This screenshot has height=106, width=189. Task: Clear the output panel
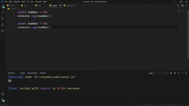pos(171,73)
